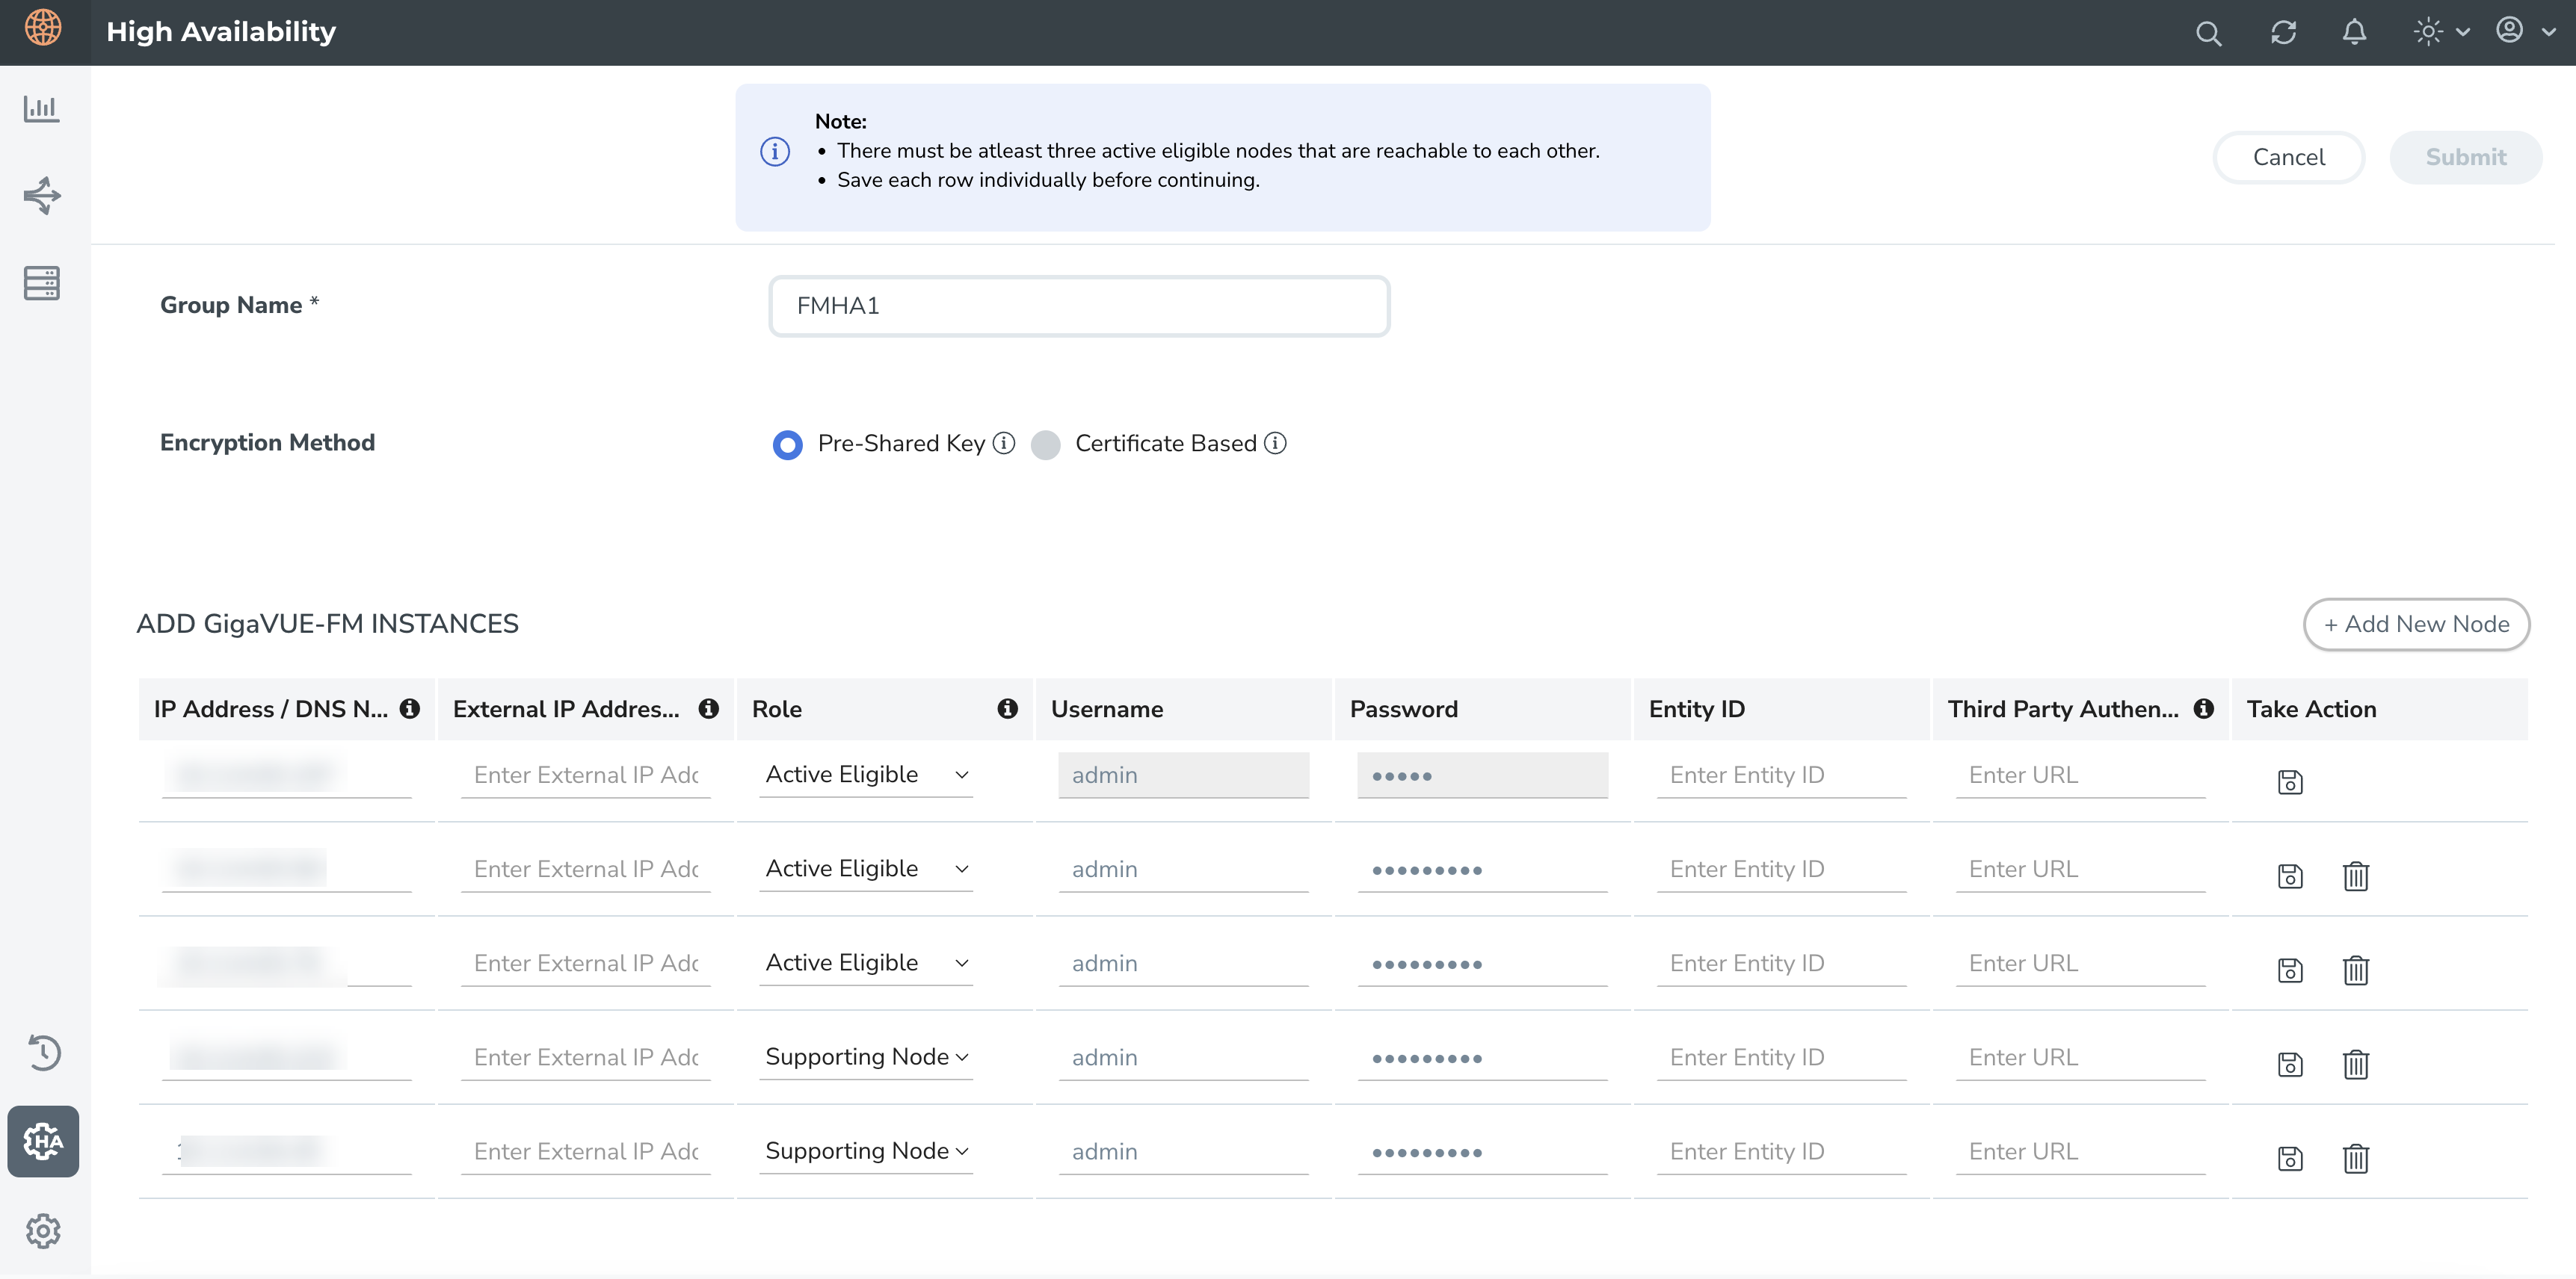The image size is (2576, 1279).
Task: Open the notifications bell
Action: [2354, 33]
